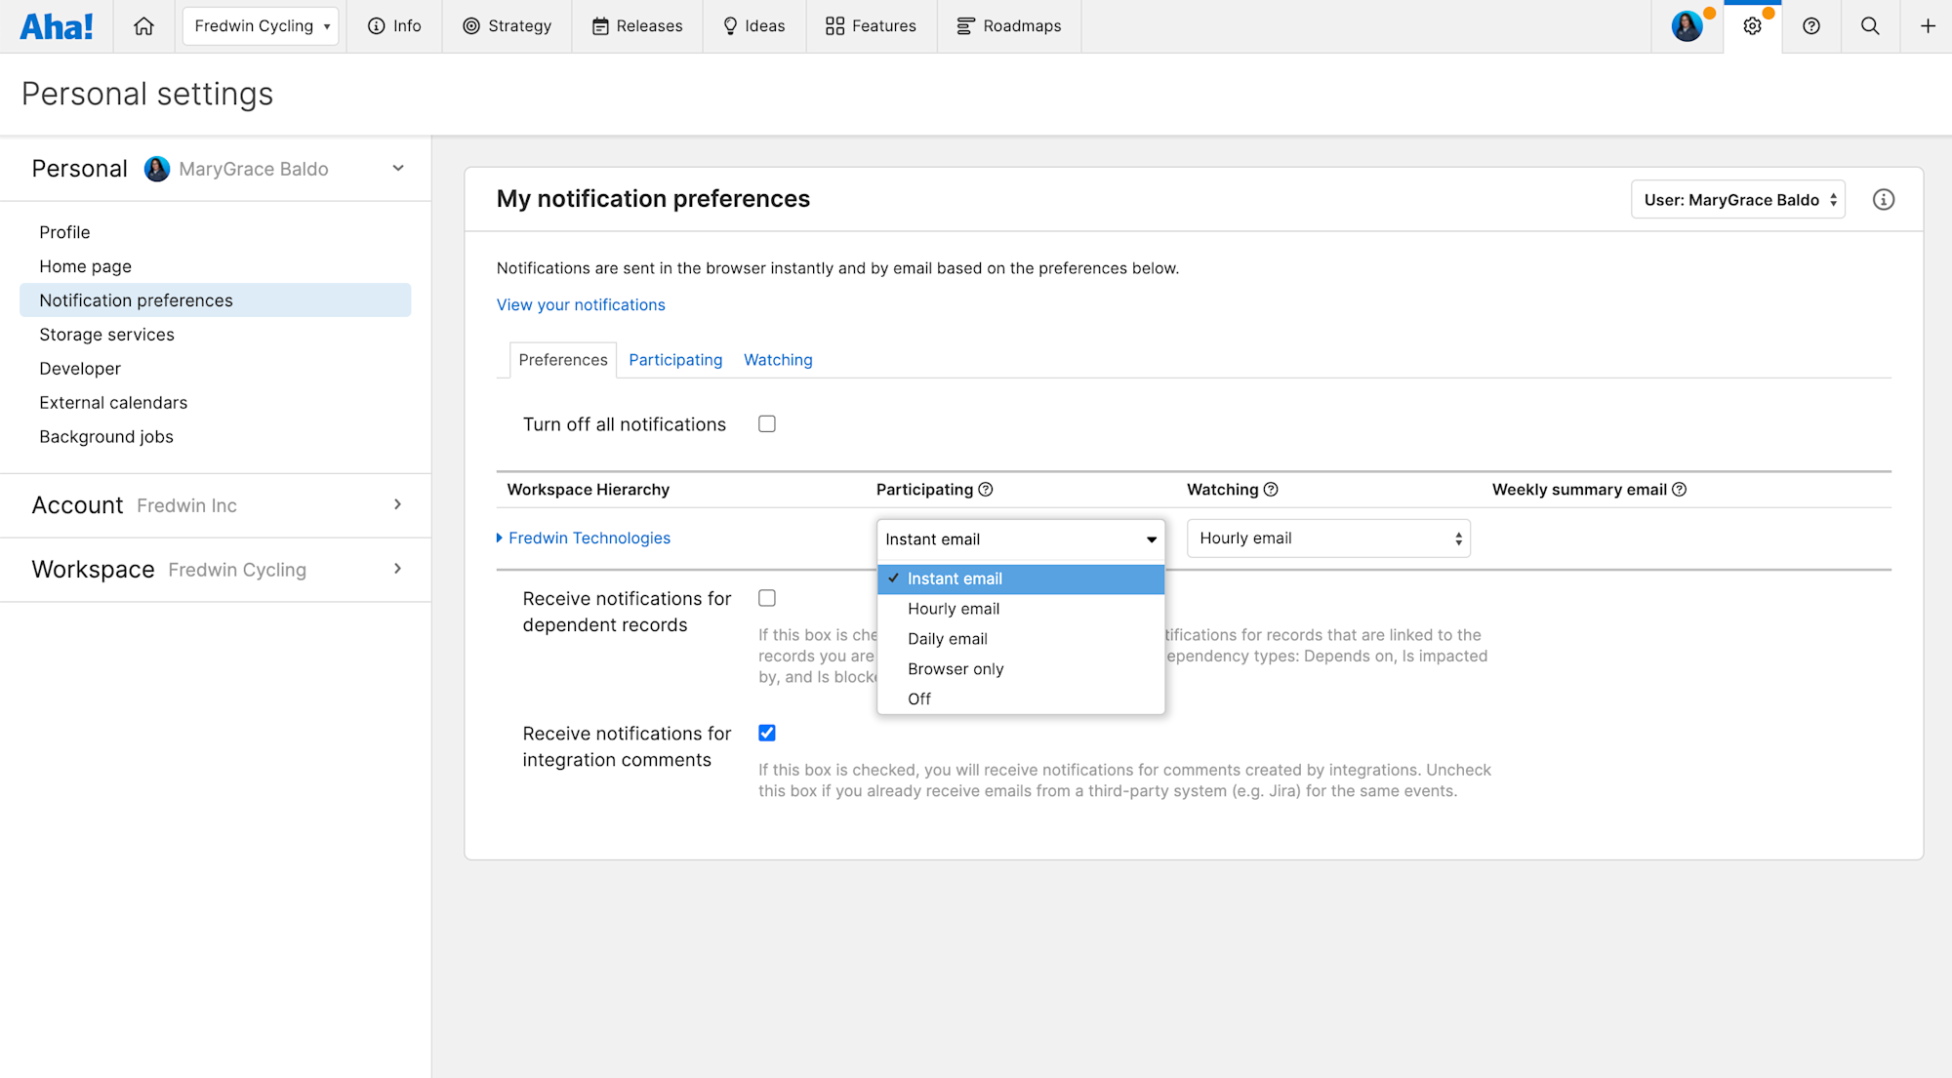Open settings gear icon
The image size is (1952, 1078).
pyautogui.click(x=1752, y=26)
